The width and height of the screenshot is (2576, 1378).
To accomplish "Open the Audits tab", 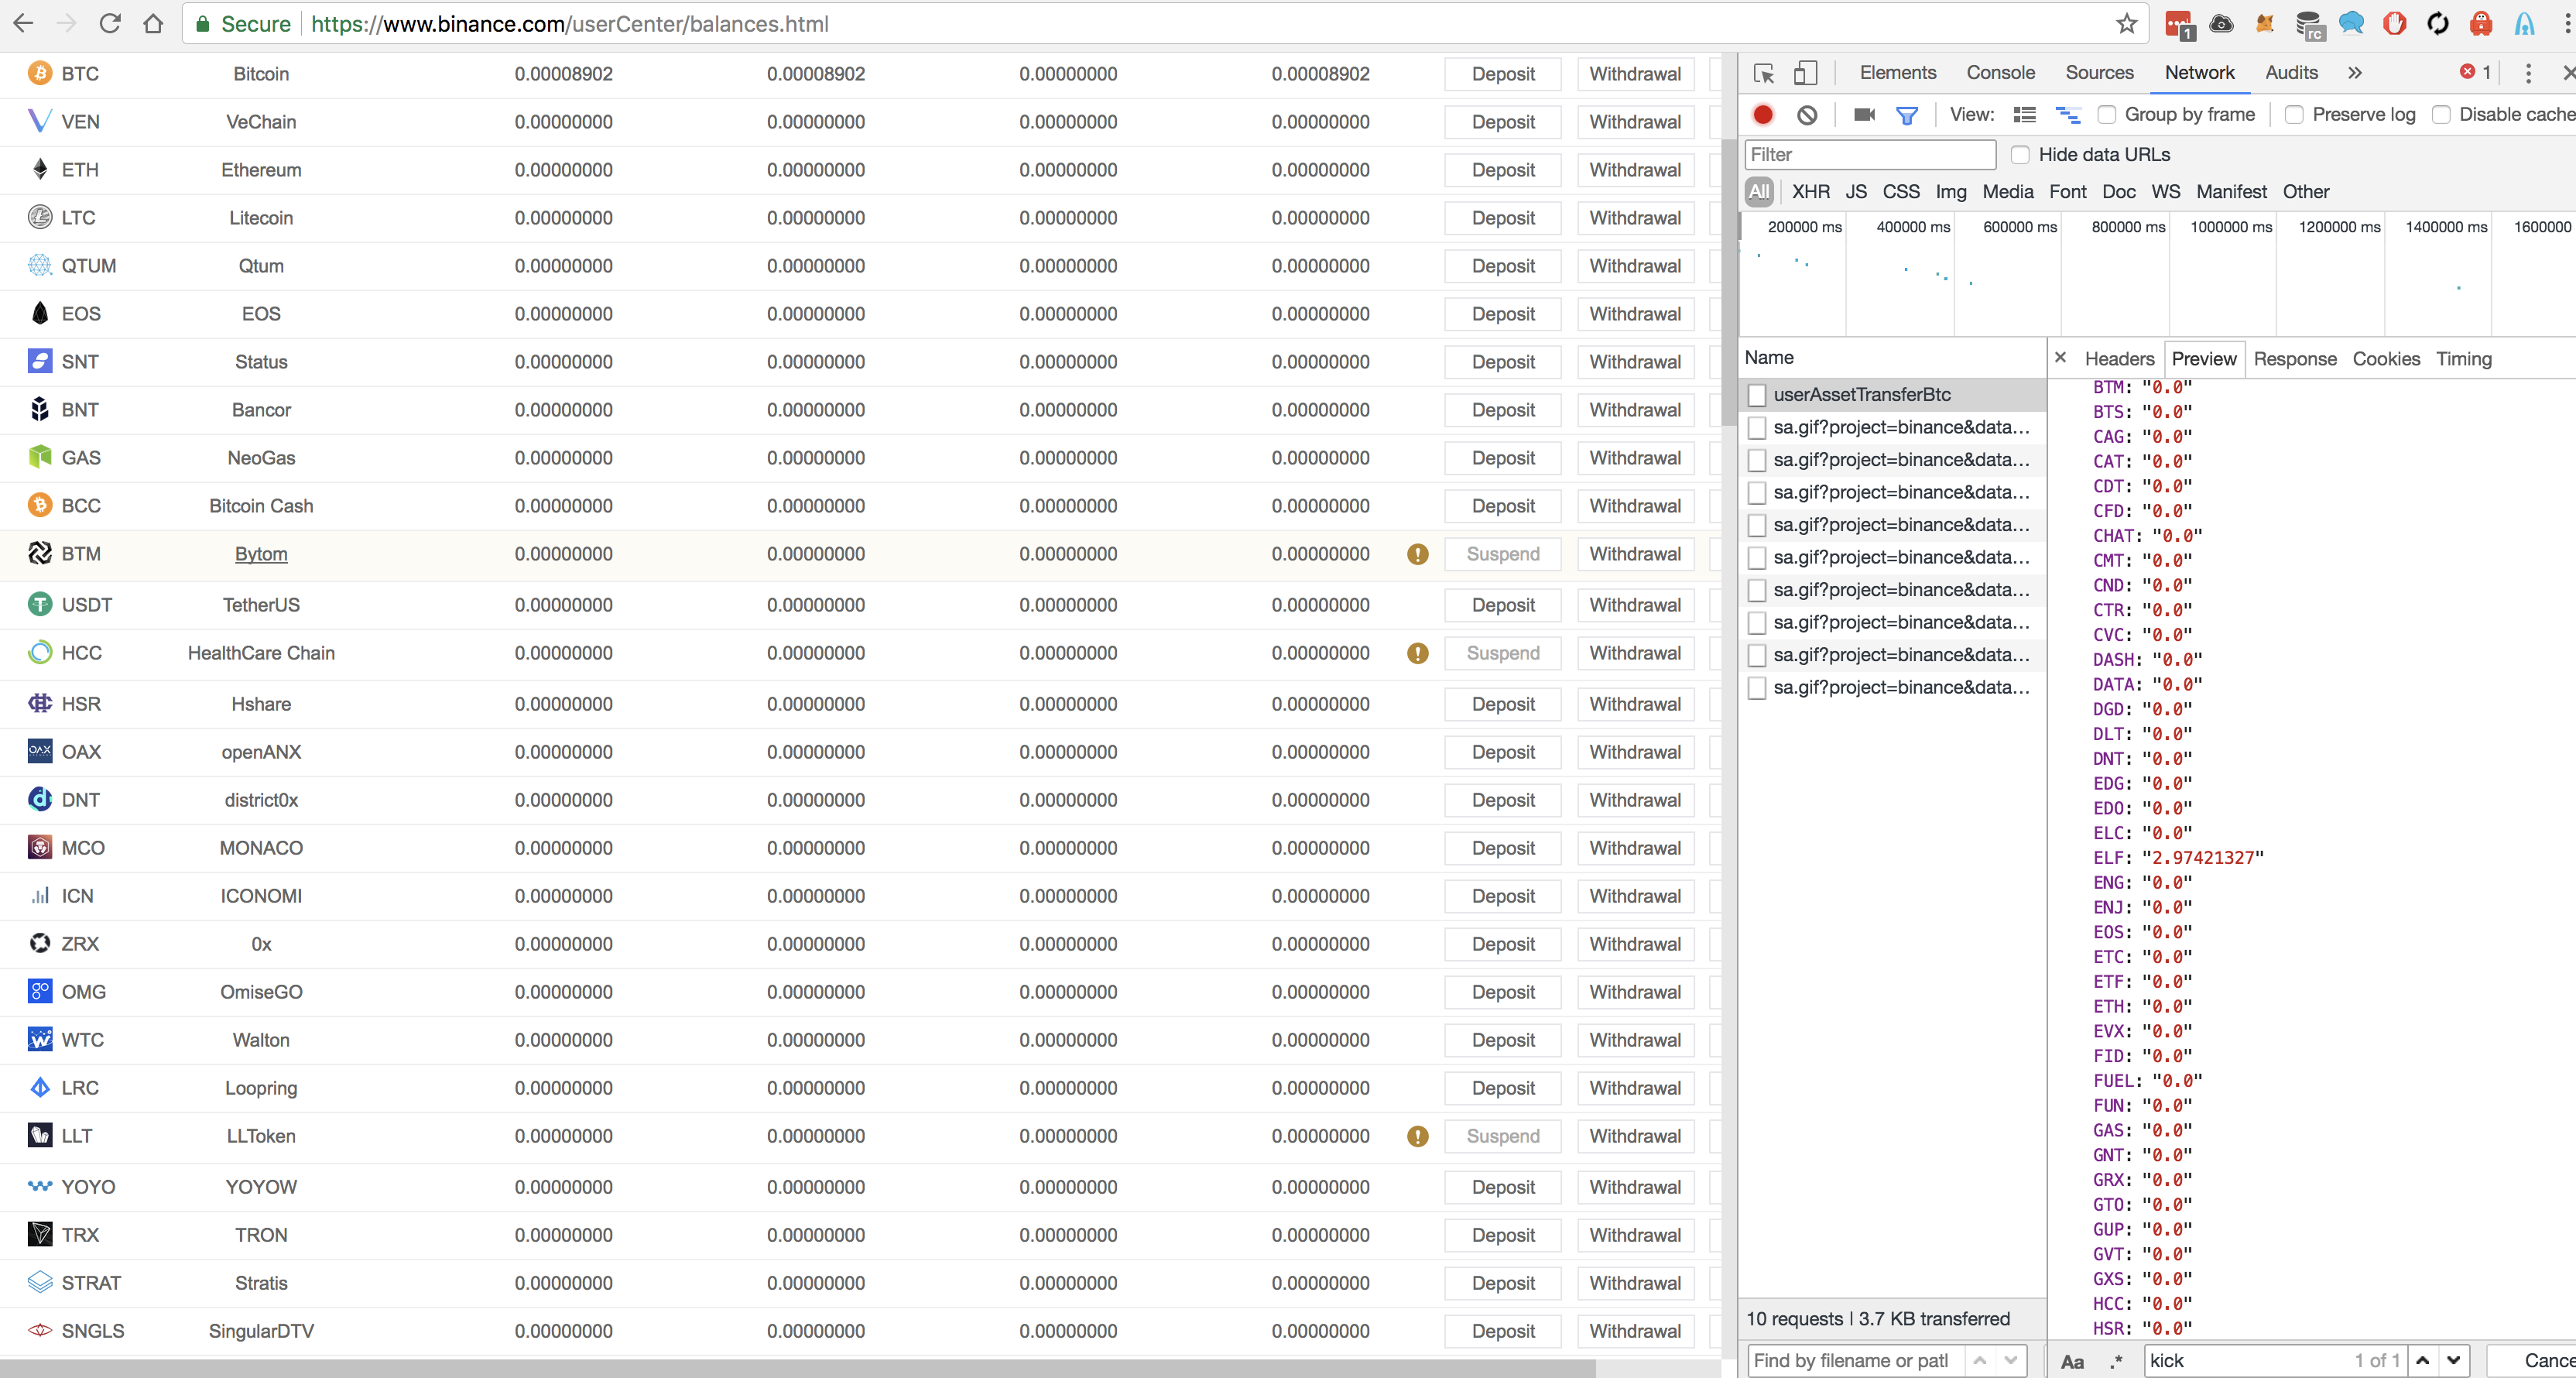I will click(x=2291, y=73).
